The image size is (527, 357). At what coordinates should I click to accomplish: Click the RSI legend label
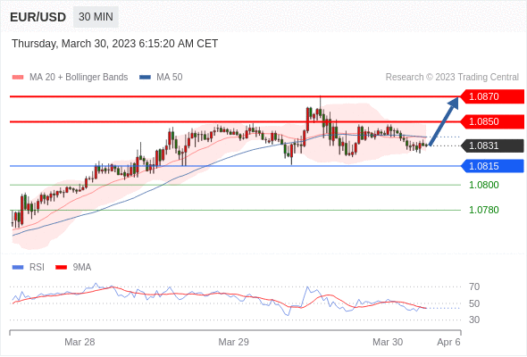tap(37, 268)
